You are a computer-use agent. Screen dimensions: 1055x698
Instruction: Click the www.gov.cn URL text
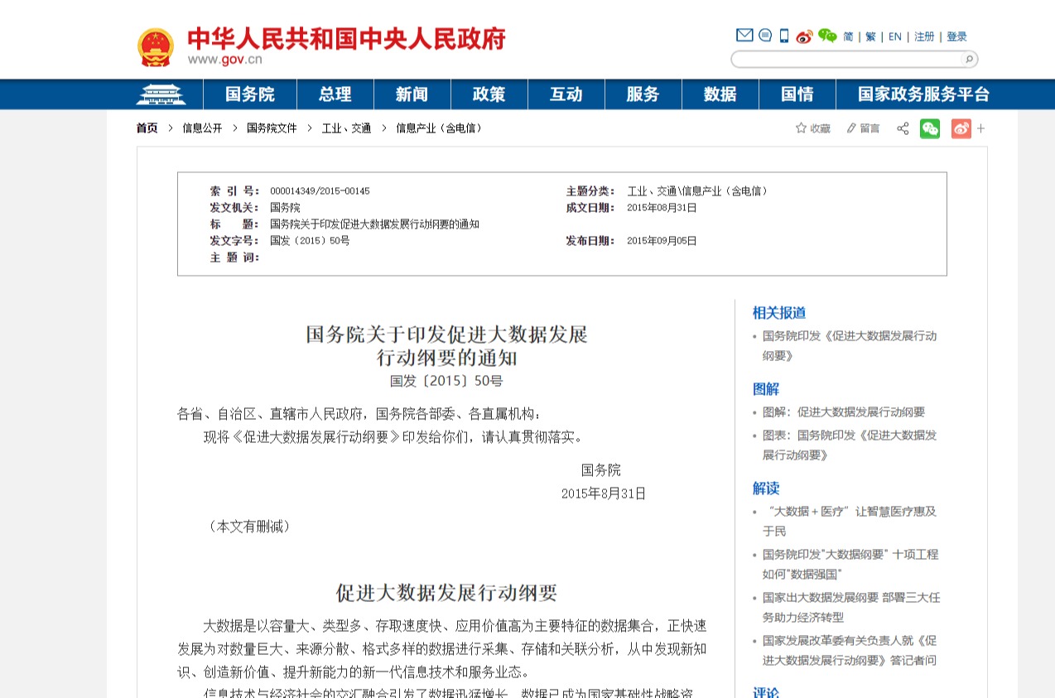coord(224,60)
